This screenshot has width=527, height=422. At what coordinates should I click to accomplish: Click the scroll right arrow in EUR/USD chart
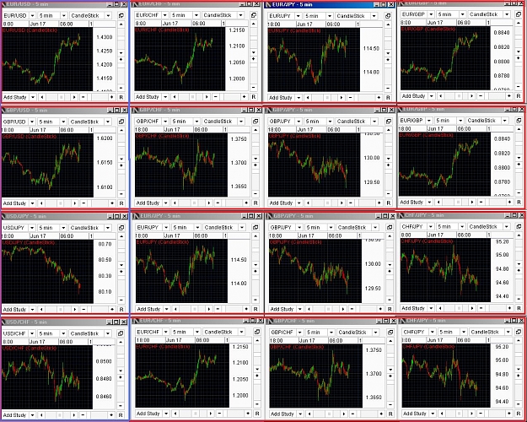pos(74,97)
